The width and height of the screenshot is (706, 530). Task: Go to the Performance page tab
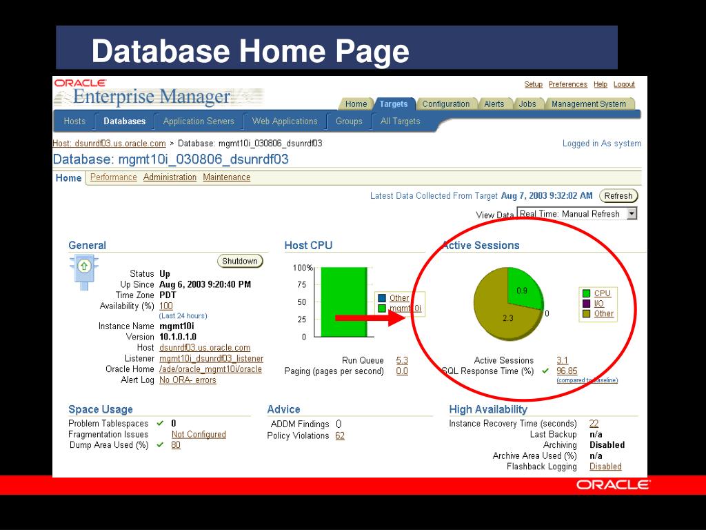coord(114,177)
